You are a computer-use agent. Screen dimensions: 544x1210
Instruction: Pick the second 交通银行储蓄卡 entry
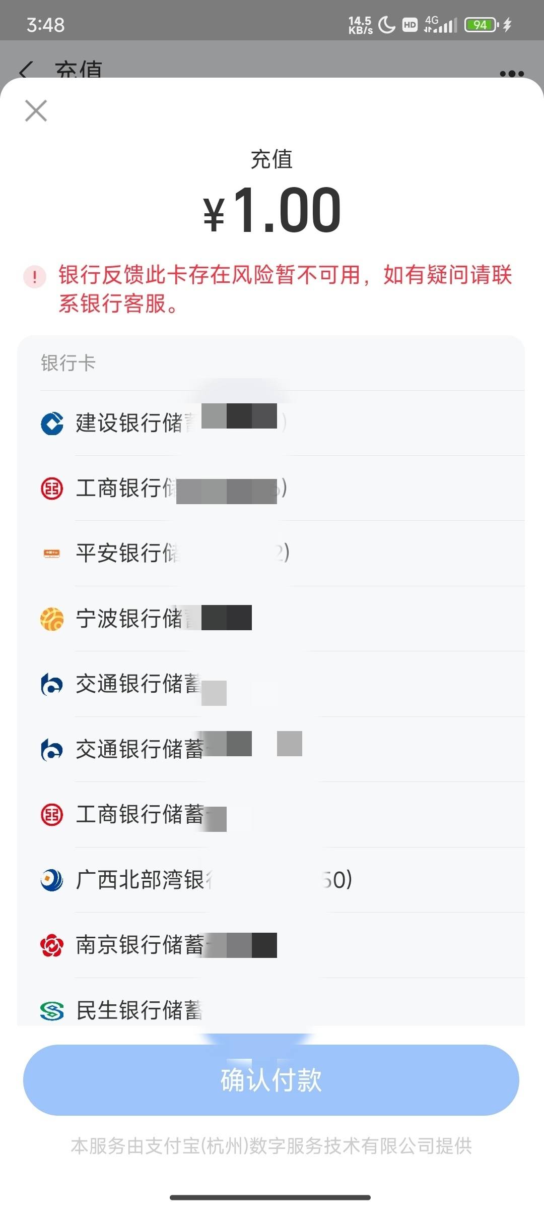coord(272,749)
